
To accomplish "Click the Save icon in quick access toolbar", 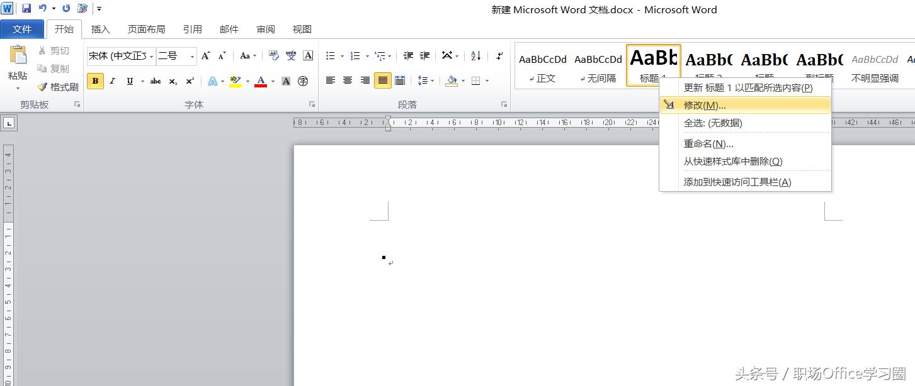I will point(26,9).
